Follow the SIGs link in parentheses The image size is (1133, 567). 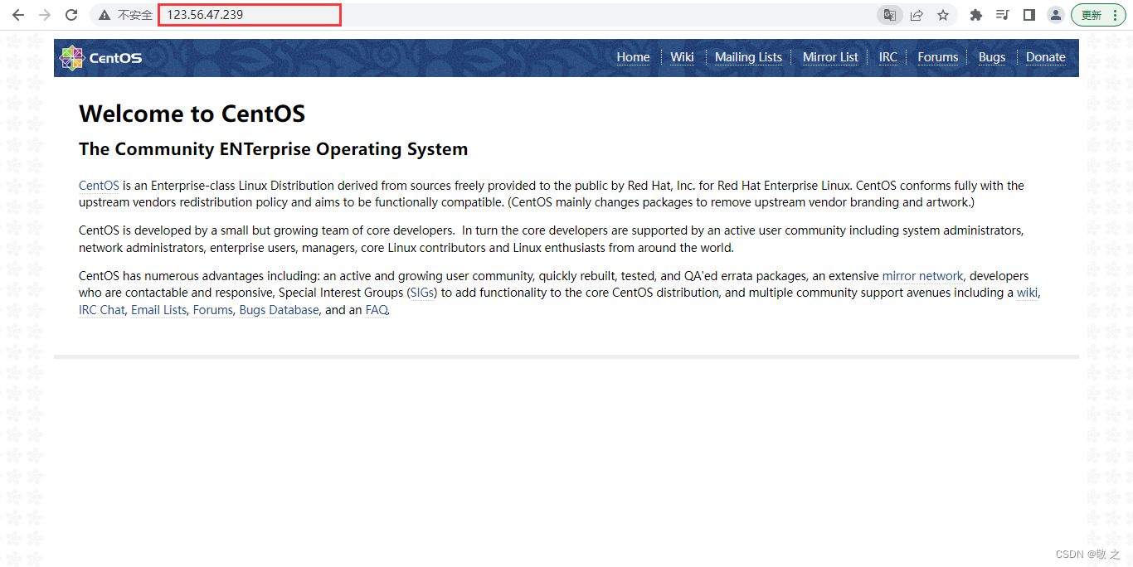point(422,293)
